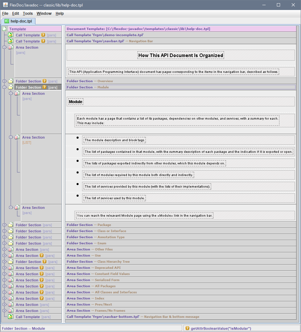Select the 'Folder Section -- Annotation Type' row
Viewport: 301px width, 332px height.
[x=180, y=237]
